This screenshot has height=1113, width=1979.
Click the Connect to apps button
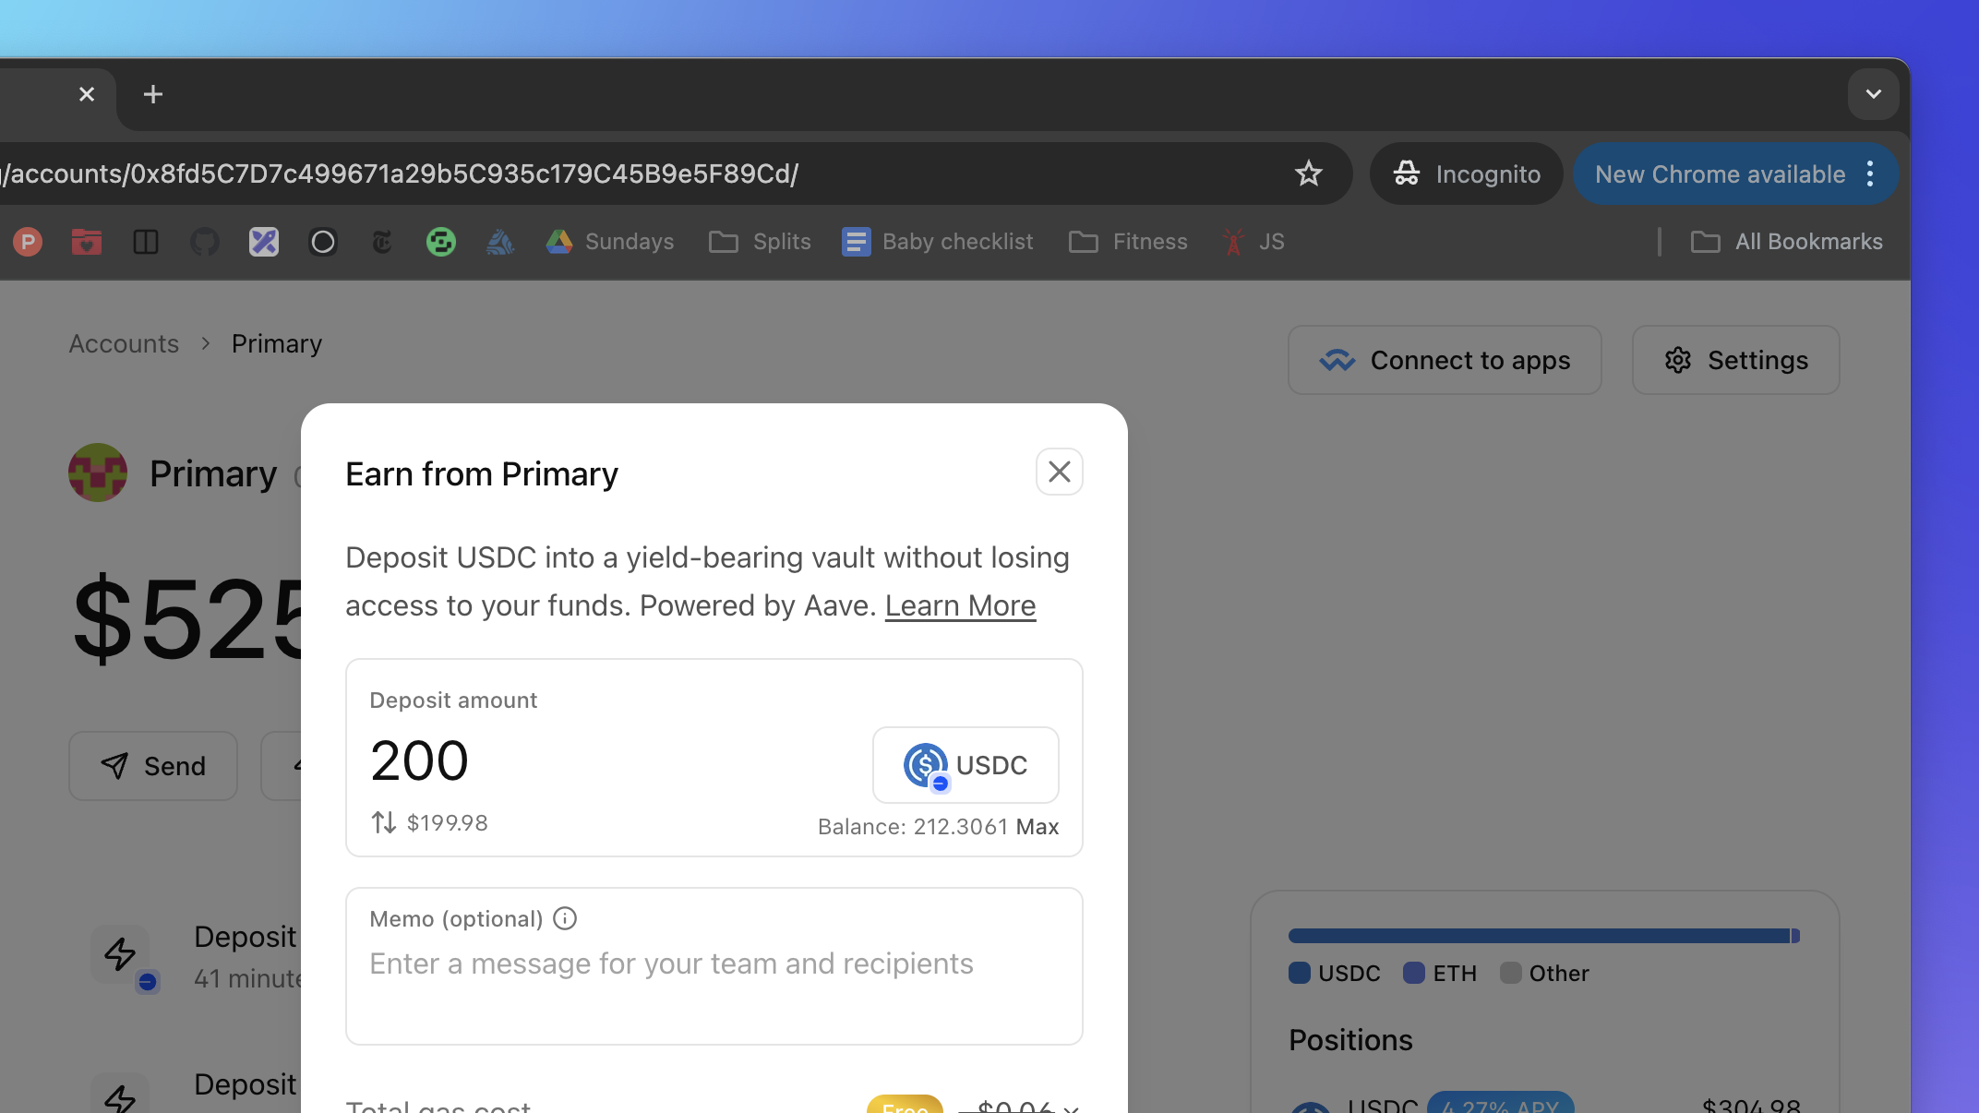(x=1445, y=360)
